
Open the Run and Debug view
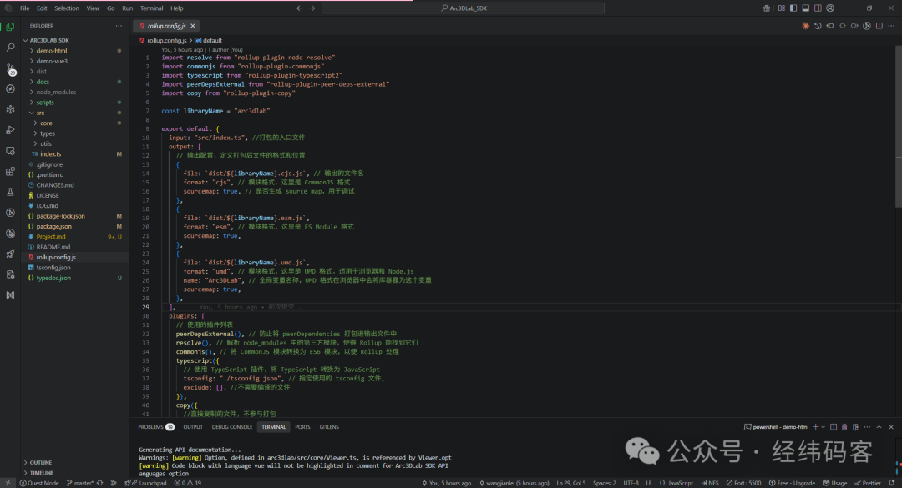[x=10, y=130]
